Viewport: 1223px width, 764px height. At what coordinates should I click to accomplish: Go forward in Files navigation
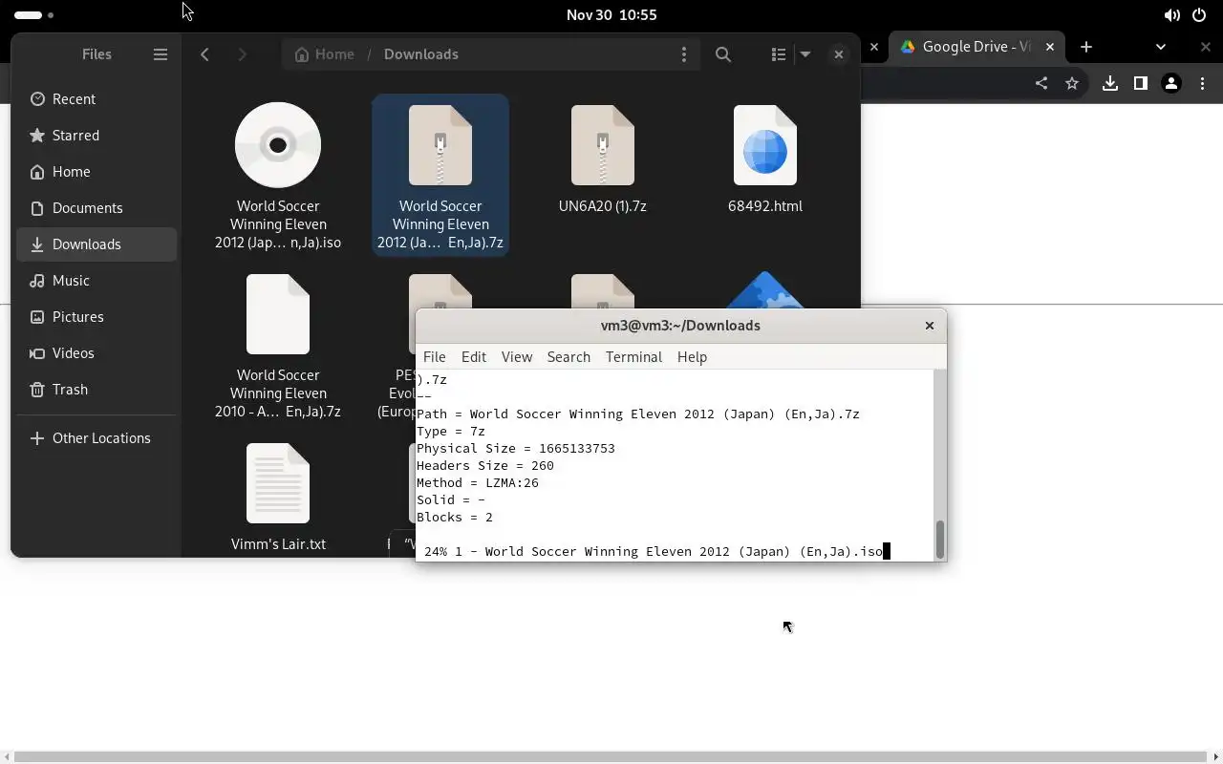point(242,54)
